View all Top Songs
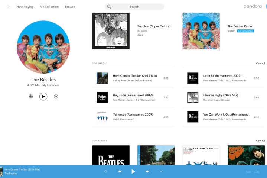Screen dimensions: 267x178 (260, 64)
